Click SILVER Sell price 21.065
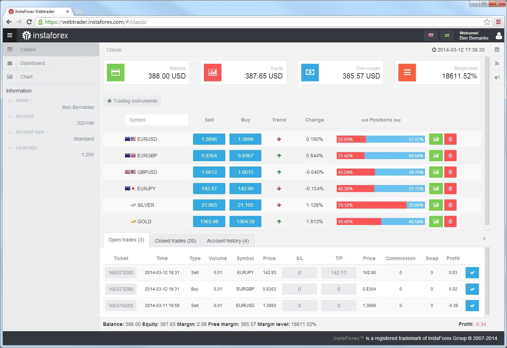The width and height of the screenshot is (507, 348). pos(209,205)
